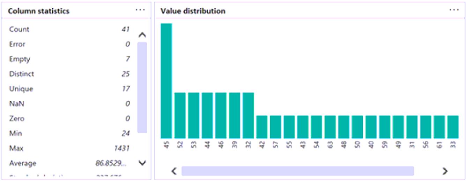Click the Empty statistic row
Screen dimensions: 466x181
[69, 59]
